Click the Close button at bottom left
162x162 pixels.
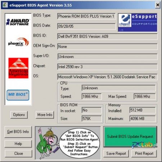pos(18,153)
